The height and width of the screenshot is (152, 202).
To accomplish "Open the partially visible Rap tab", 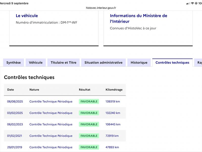I will click(x=198, y=63).
